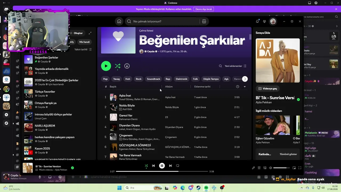Toggle the repeat mode

pos(178,166)
